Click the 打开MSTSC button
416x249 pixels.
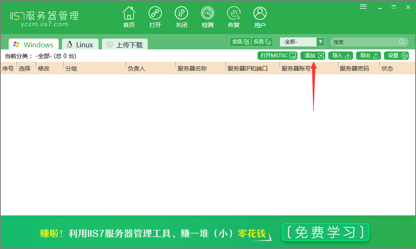[x=277, y=56]
